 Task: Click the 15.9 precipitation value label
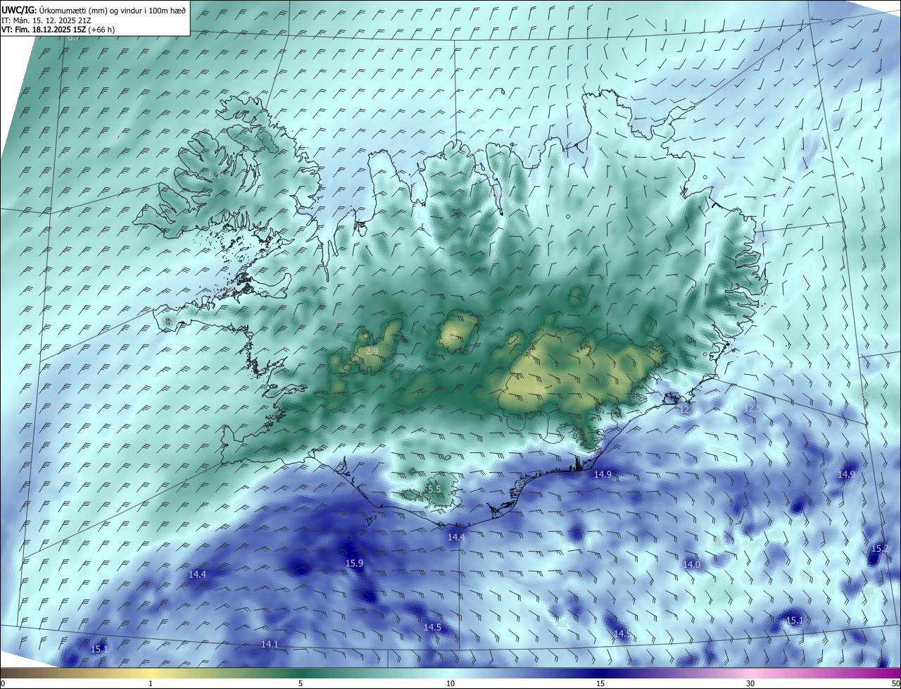pyautogui.click(x=354, y=563)
